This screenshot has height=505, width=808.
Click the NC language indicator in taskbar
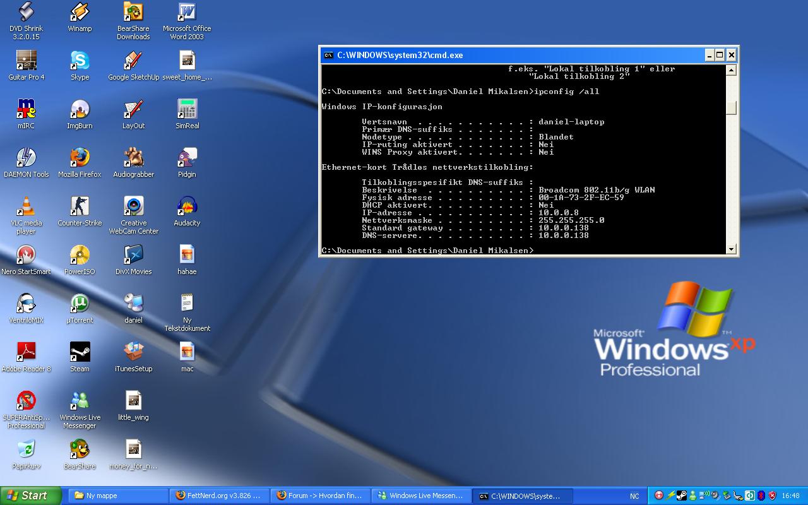tap(634, 496)
